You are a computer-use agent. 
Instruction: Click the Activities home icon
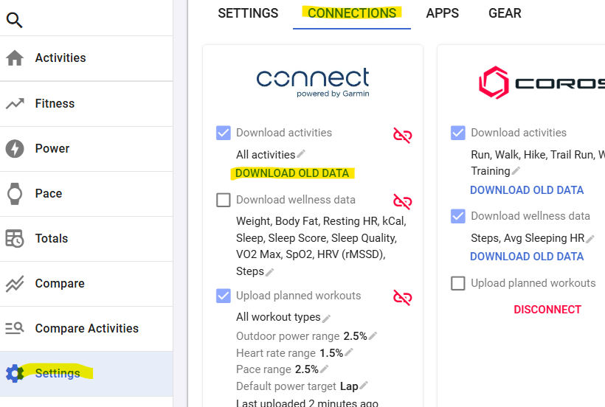15,58
